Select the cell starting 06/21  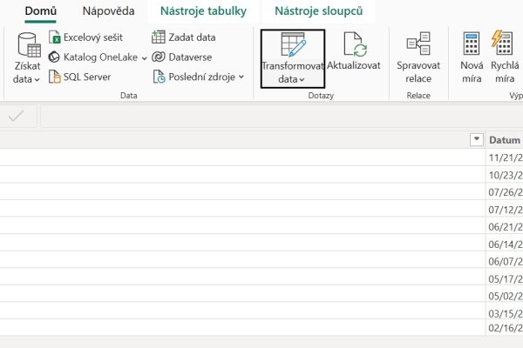click(x=505, y=227)
